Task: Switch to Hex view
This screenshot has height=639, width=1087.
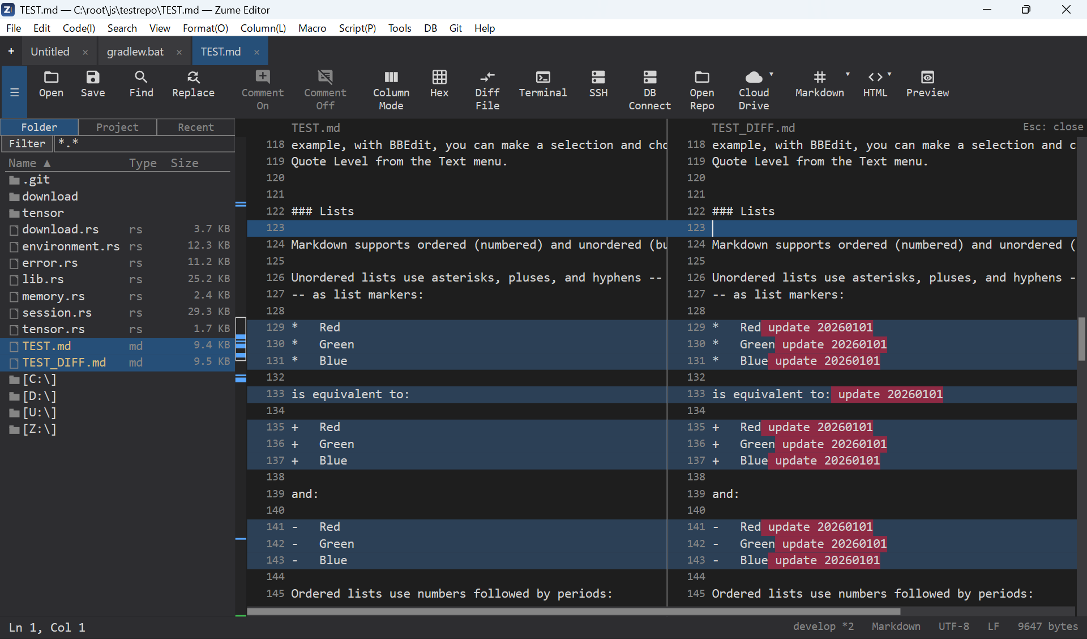Action: click(439, 84)
